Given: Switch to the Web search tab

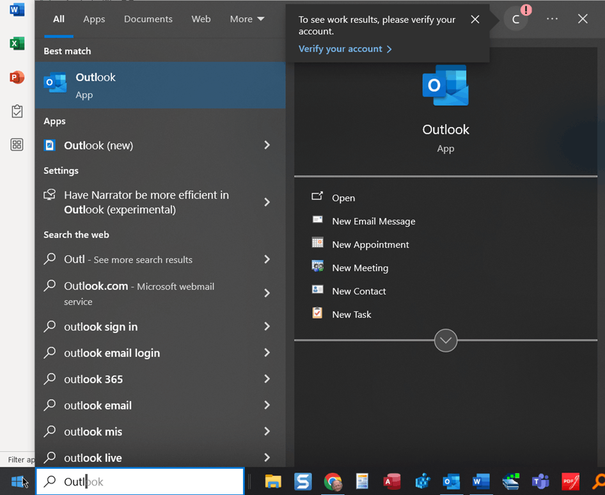Looking at the screenshot, I should click(201, 19).
